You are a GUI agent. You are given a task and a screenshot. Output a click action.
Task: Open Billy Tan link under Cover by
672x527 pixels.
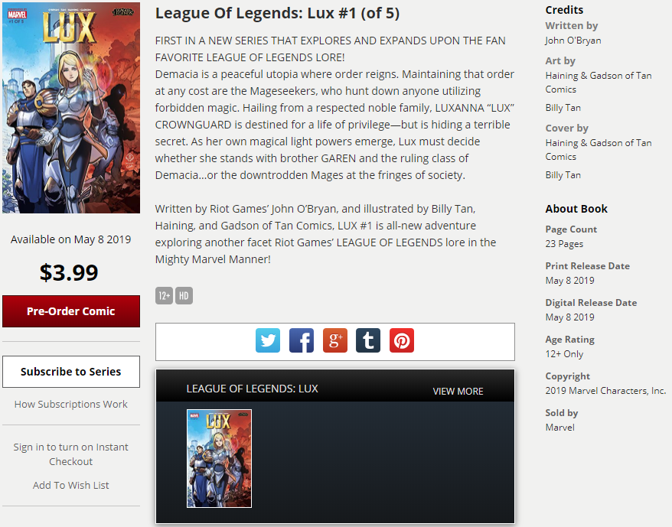point(563,175)
